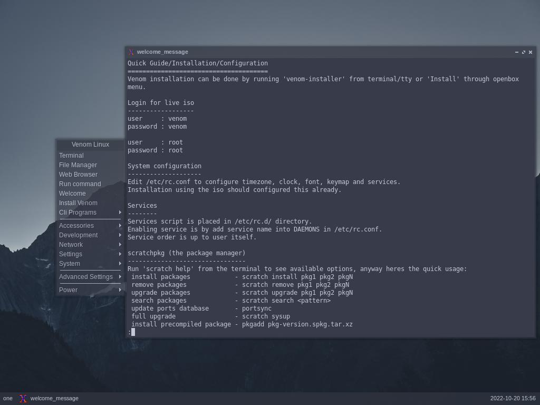Click the 'Login for live iso' heading
The image size is (540, 405).
click(x=161, y=103)
